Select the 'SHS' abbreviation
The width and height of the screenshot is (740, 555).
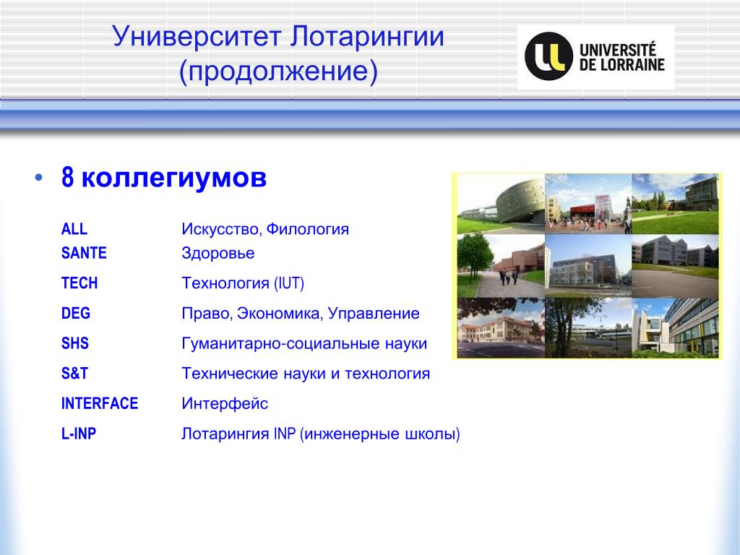[x=75, y=343]
